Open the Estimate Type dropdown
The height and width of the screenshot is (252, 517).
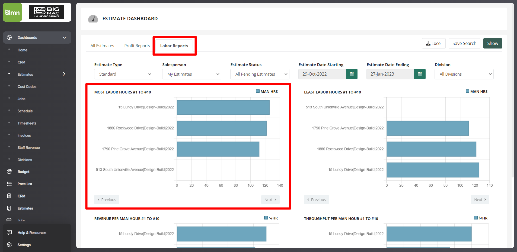[124, 74]
